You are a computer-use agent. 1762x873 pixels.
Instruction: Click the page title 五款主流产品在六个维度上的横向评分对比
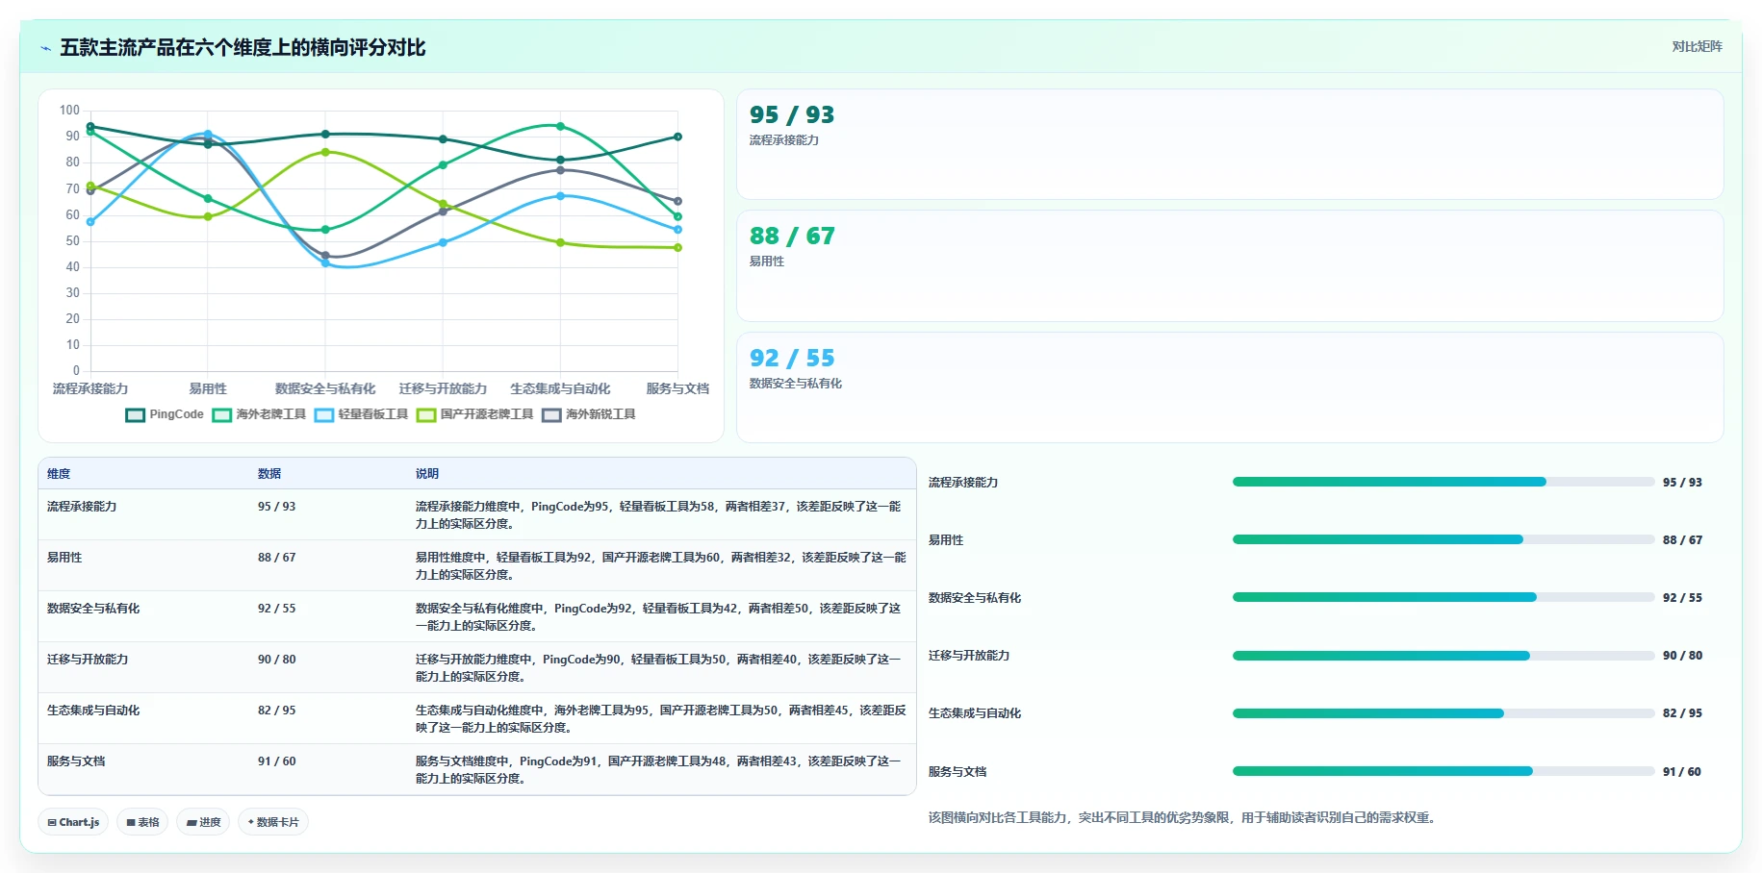(243, 47)
